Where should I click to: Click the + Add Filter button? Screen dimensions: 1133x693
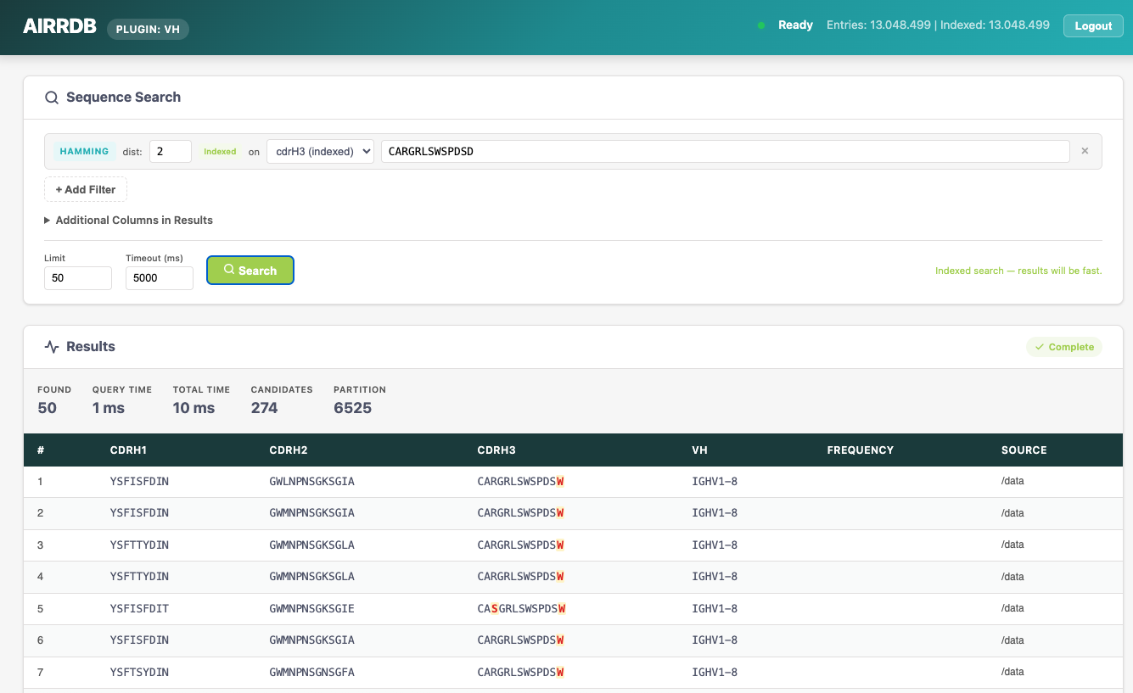[85, 189]
